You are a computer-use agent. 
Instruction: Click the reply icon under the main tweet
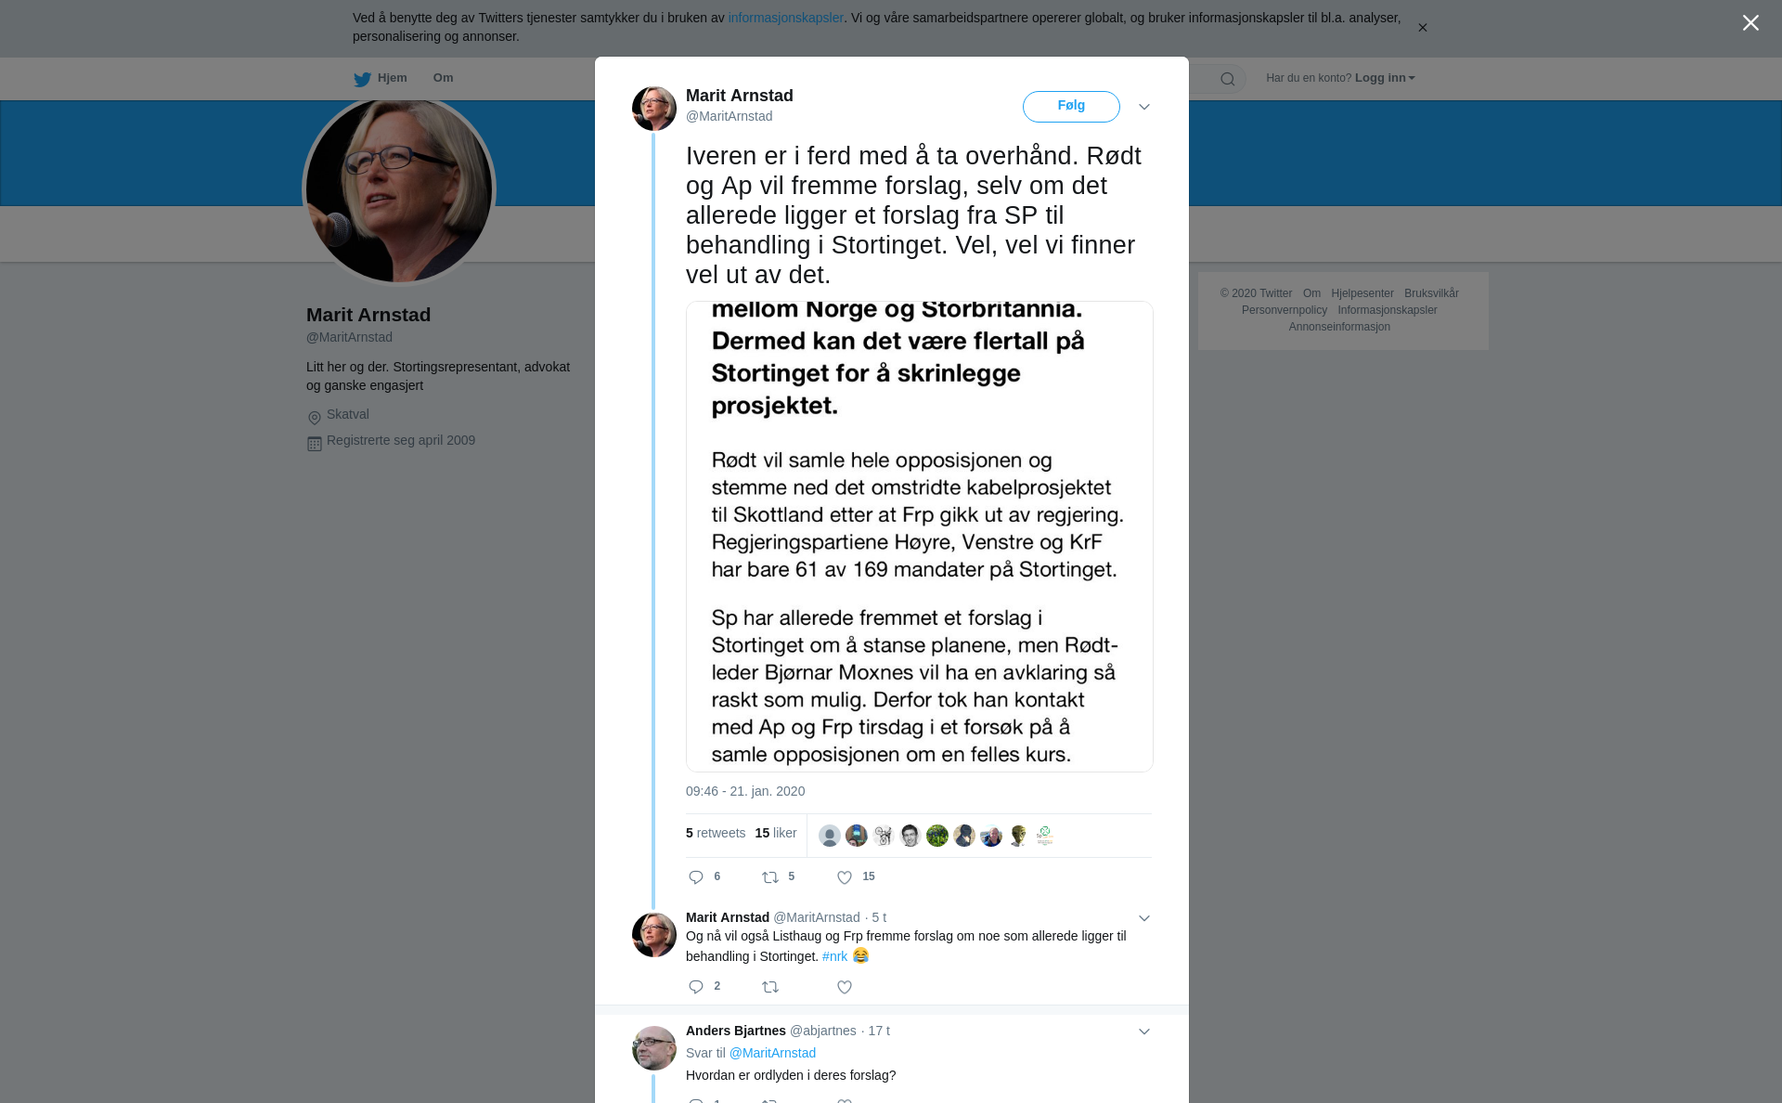pyautogui.click(x=696, y=877)
